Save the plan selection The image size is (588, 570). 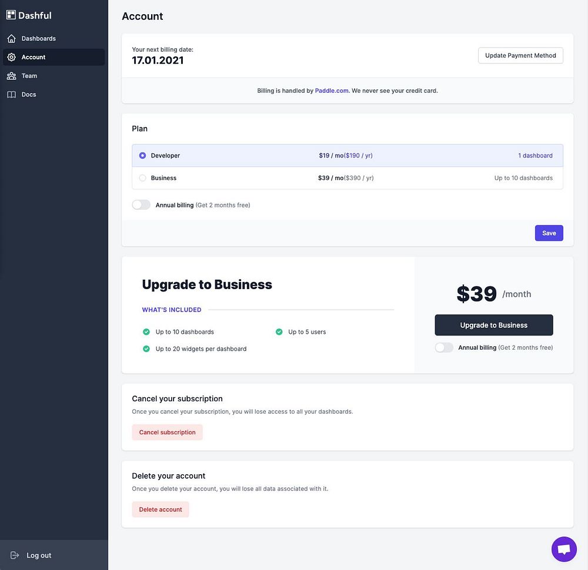[549, 233]
